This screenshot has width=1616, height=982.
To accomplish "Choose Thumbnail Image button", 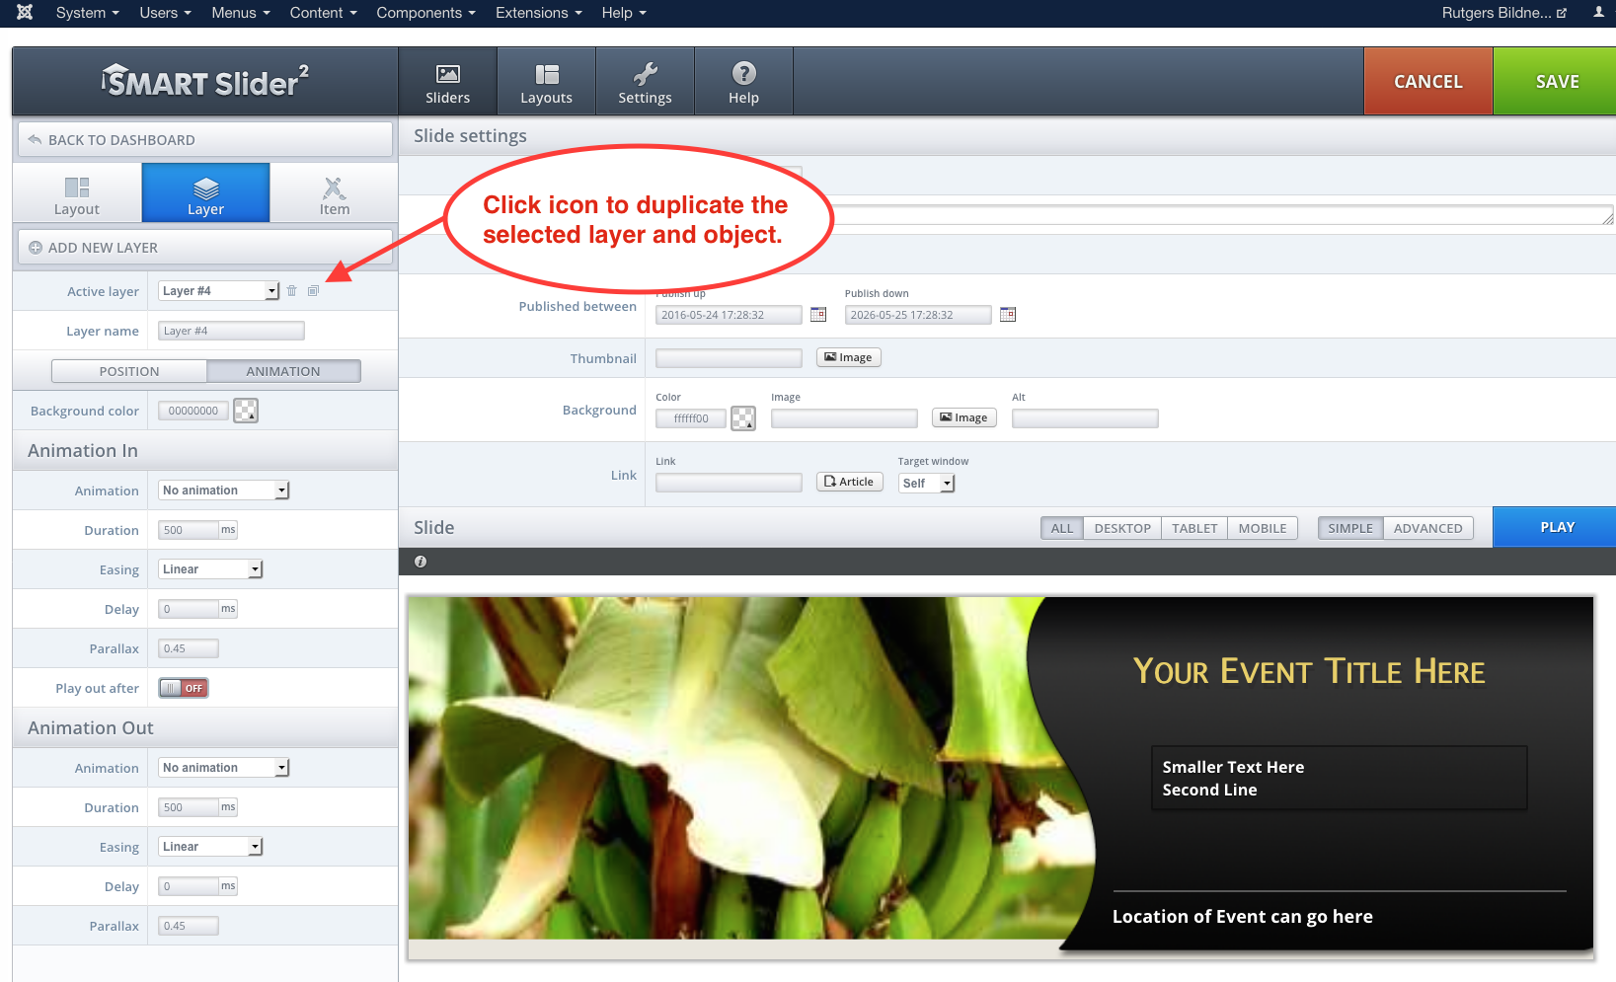I will [x=849, y=358].
